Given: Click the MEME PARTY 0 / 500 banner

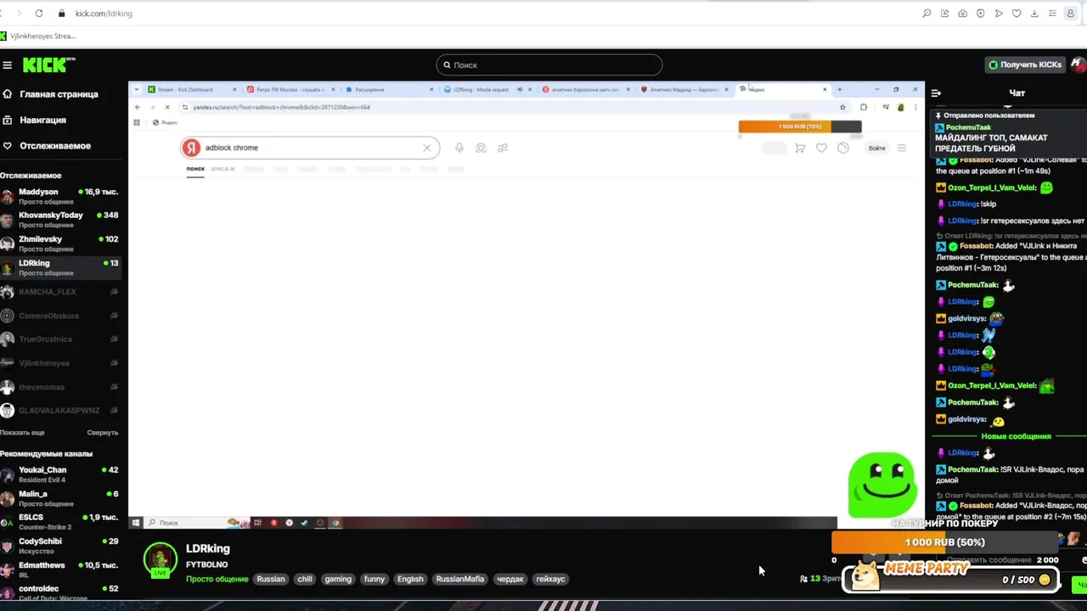Looking at the screenshot, I should 950,578.
